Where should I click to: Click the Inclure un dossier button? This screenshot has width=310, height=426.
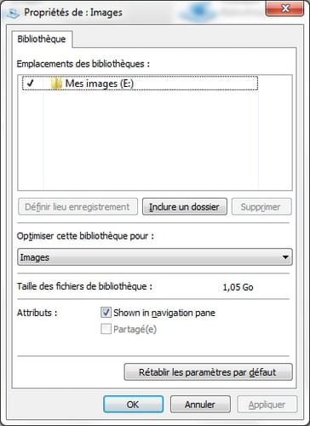point(185,207)
